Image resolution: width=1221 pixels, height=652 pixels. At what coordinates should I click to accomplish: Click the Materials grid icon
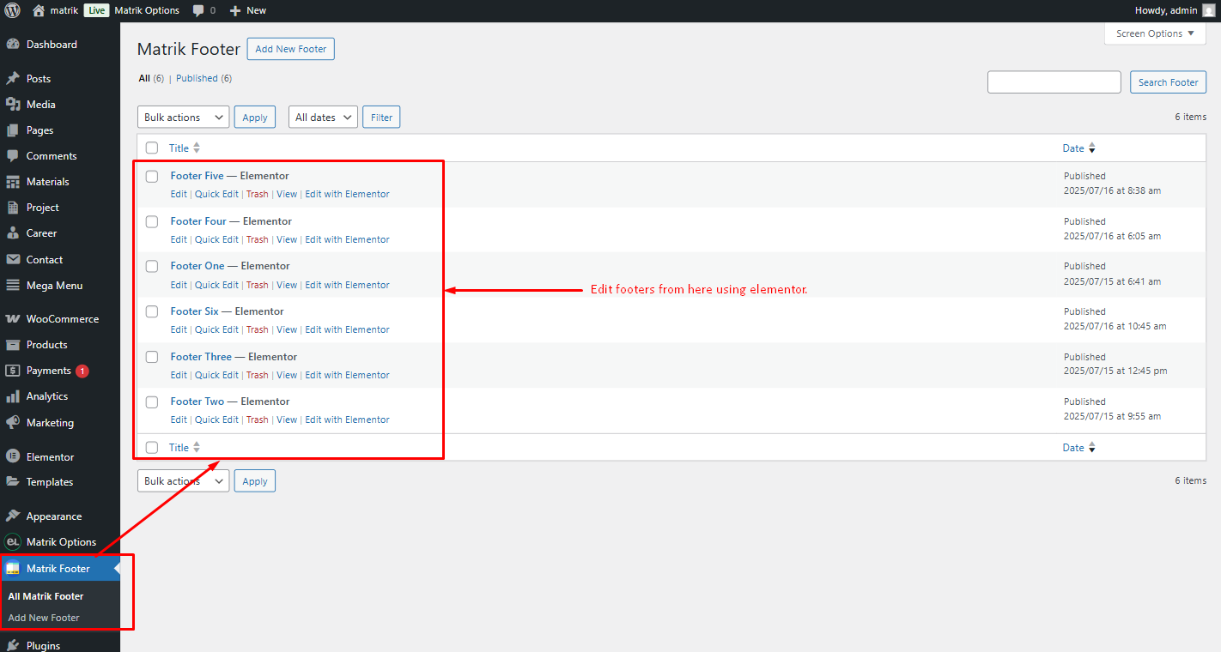coord(13,182)
